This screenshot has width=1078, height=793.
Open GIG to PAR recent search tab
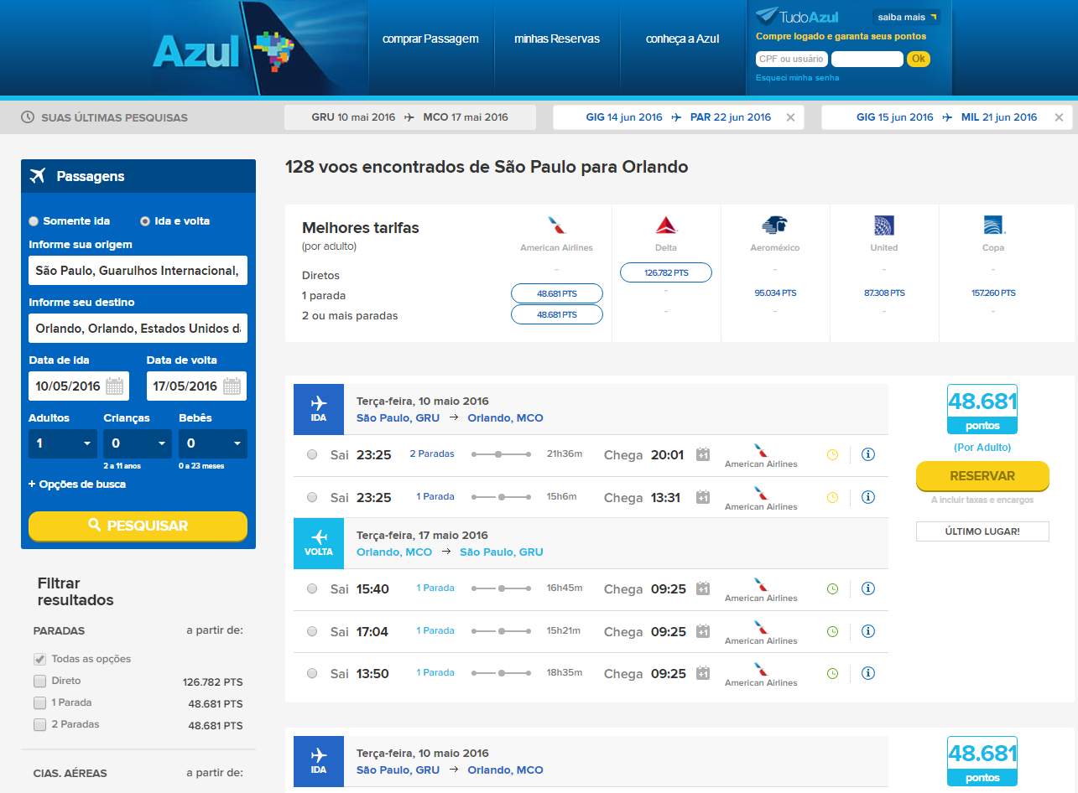tap(679, 117)
